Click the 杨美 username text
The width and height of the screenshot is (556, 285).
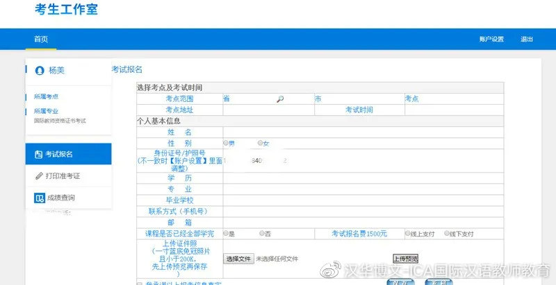56,70
